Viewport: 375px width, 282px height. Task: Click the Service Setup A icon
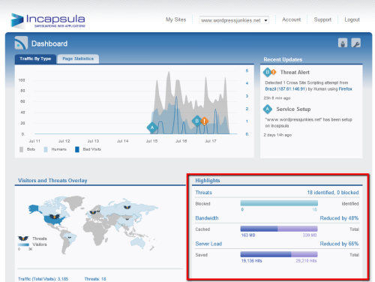pos(268,109)
